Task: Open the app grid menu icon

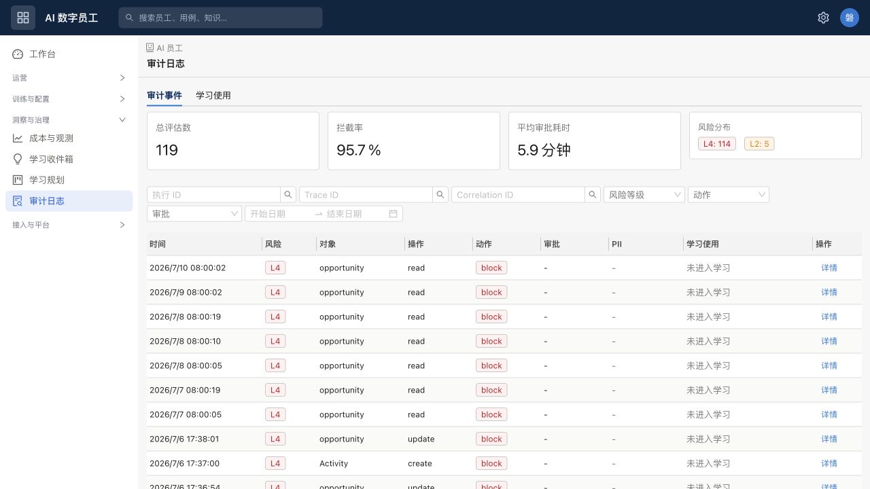Action: click(23, 18)
